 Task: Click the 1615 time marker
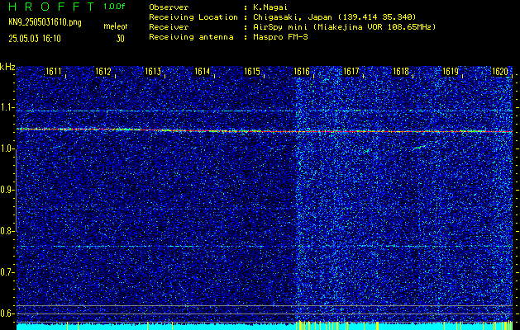point(252,71)
